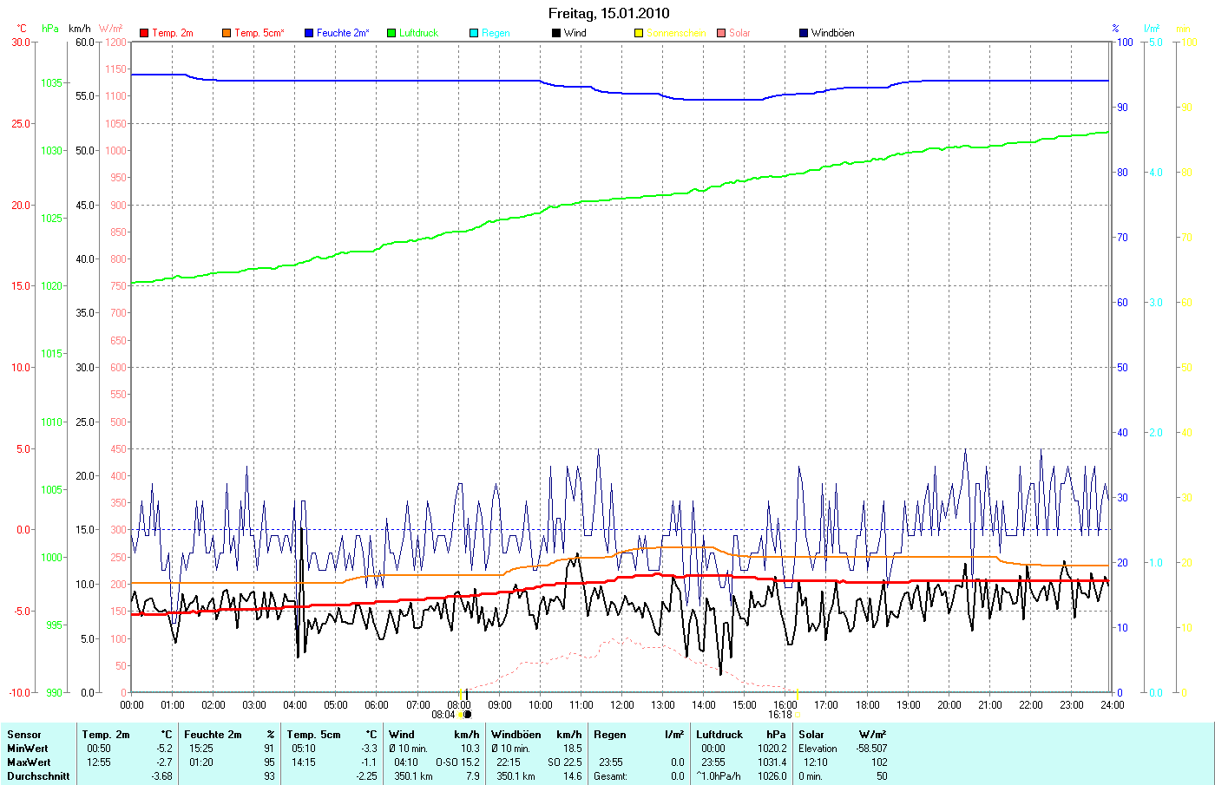Image resolution: width=1215 pixels, height=785 pixels.
Task: Click the chart title Freitag, 15.01.2010
Action: pyautogui.click(x=608, y=13)
